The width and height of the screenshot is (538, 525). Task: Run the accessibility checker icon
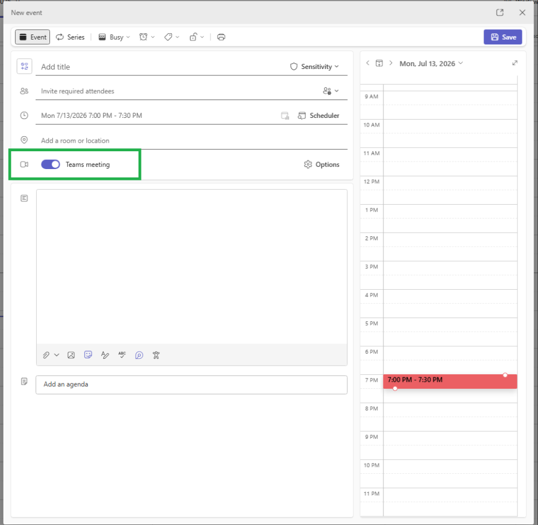[x=156, y=355]
